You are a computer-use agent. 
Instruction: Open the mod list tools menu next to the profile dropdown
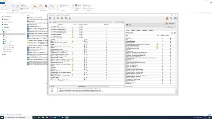point(117,22)
